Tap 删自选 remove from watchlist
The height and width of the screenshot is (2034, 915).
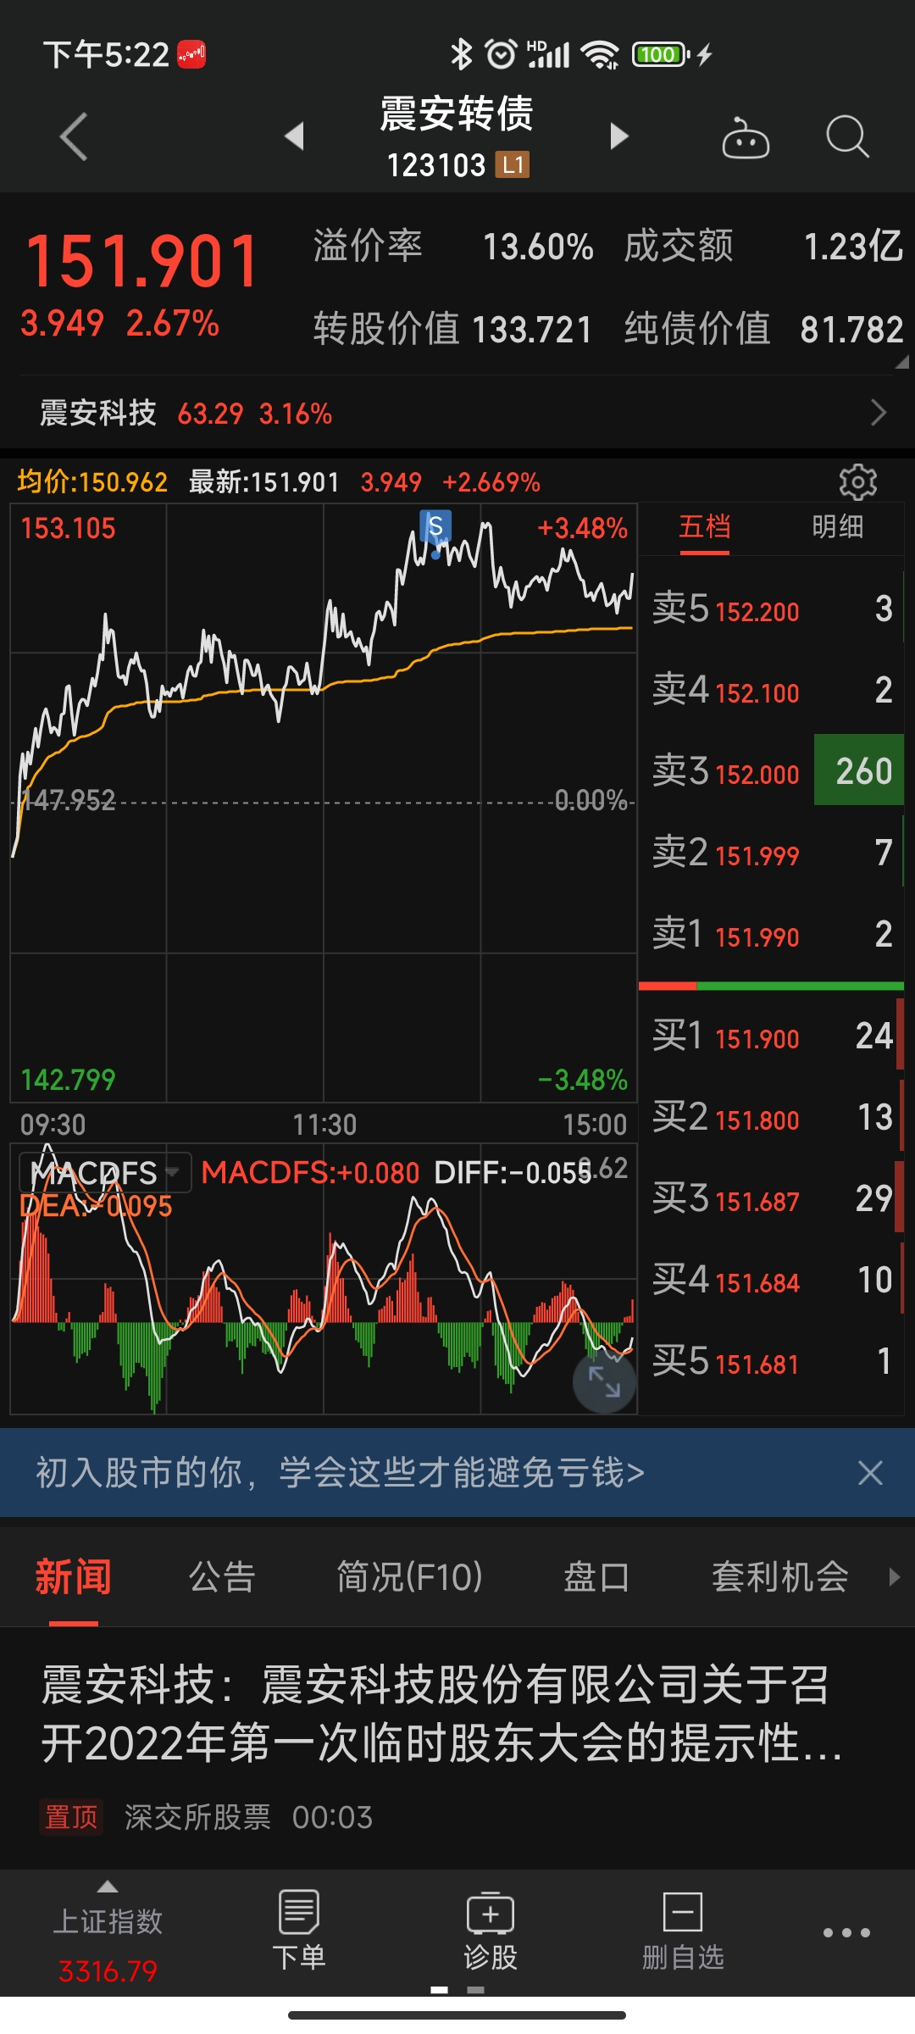[683, 1931]
